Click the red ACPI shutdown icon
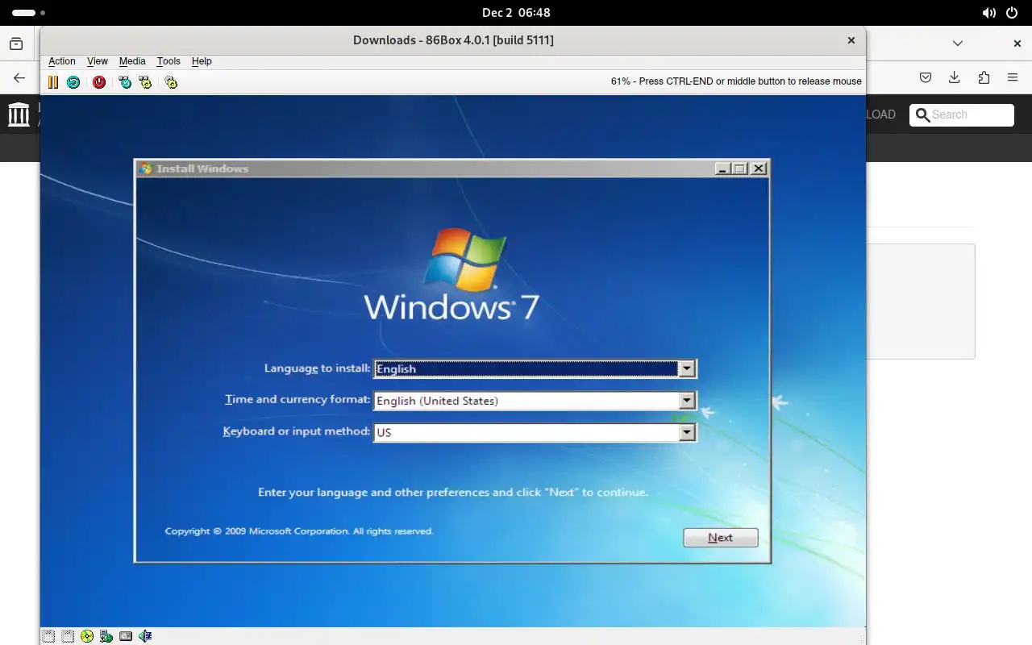Image resolution: width=1032 pixels, height=645 pixels. pyautogui.click(x=99, y=81)
